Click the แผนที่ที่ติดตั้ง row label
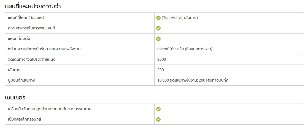This screenshot has height=128, width=308. [x=19, y=38]
